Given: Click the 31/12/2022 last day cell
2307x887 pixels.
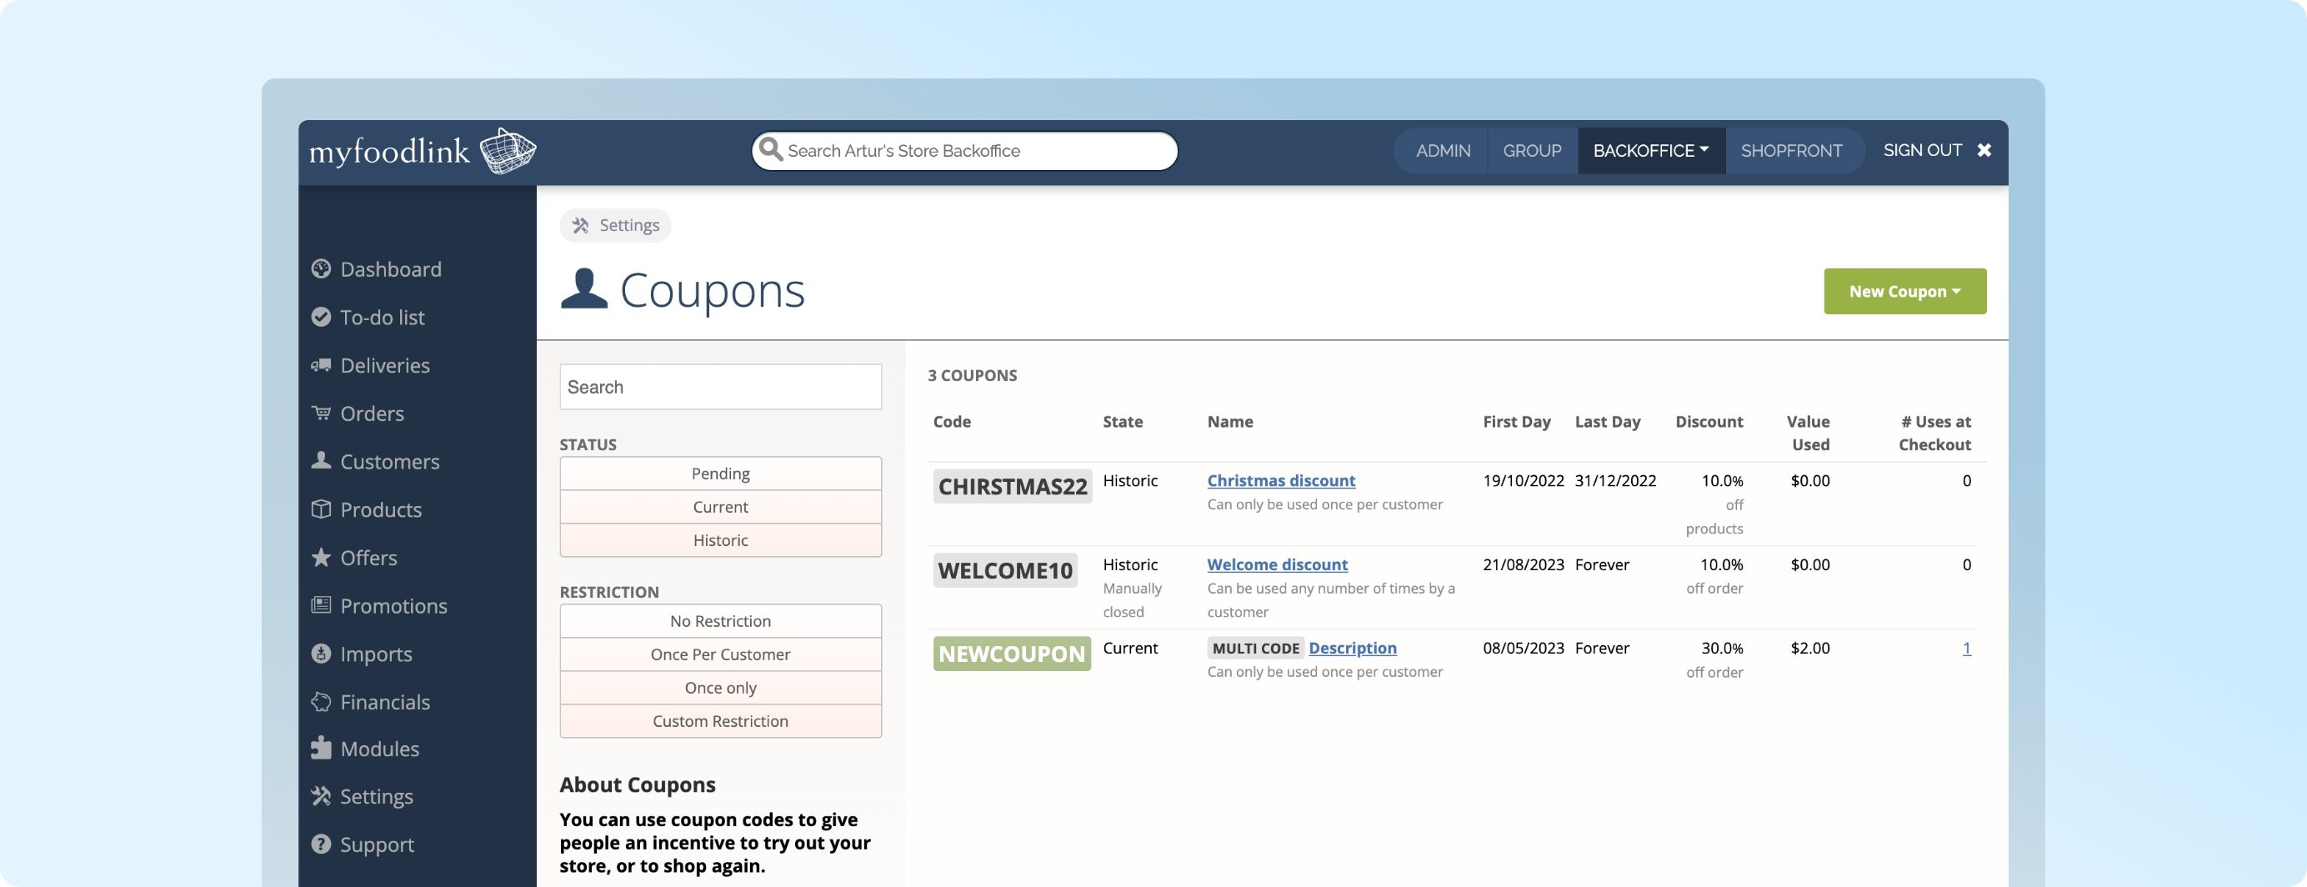Looking at the screenshot, I should [1614, 480].
